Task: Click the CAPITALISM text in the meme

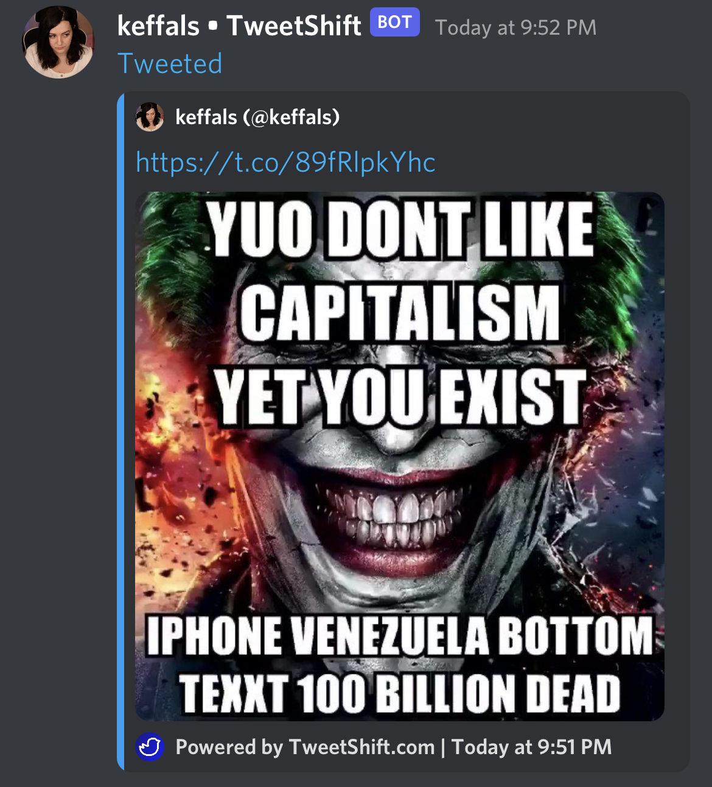Action: [x=400, y=312]
